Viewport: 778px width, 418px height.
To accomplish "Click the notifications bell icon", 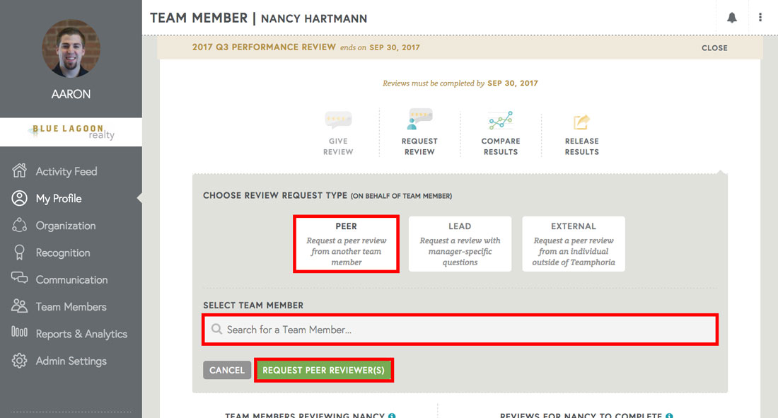I will 732,17.
